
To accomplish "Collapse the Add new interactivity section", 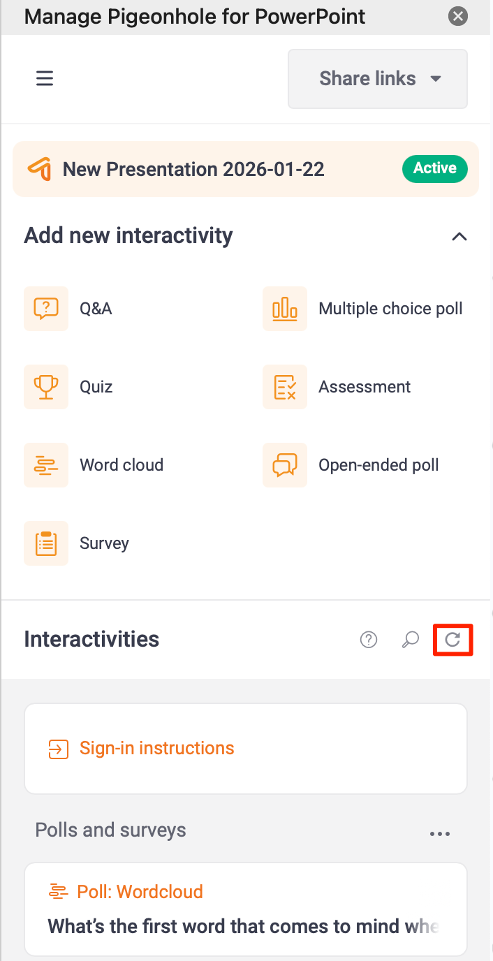I will coord(459,236).
